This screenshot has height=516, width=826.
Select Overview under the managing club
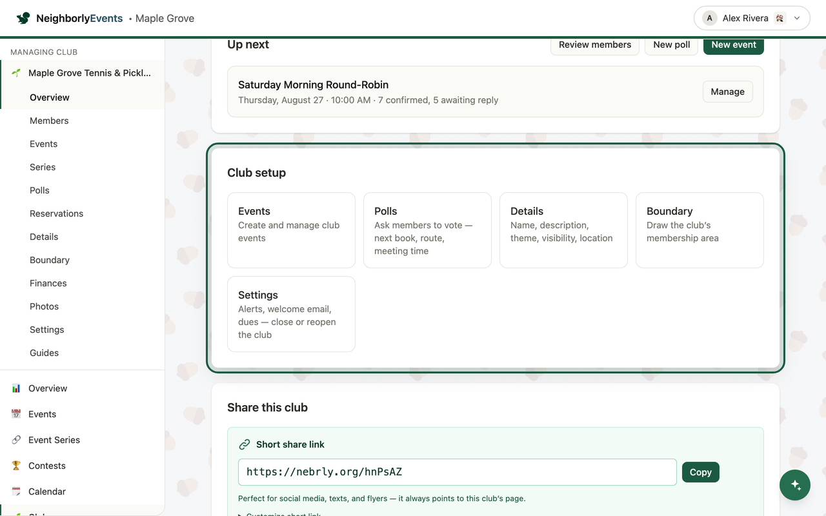tap(83, 97)
